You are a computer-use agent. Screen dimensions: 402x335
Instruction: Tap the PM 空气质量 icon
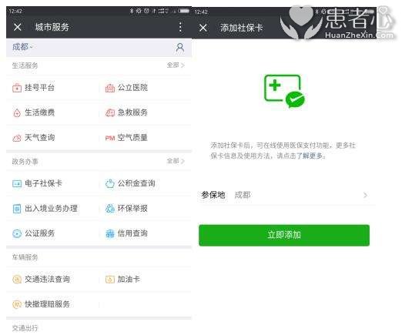pos(110,138)
